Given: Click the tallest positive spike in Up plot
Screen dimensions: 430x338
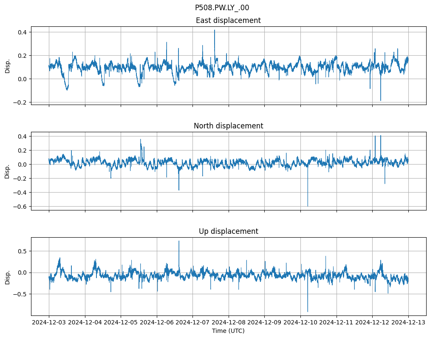Looking at the screenshot, I should (179, 241).
